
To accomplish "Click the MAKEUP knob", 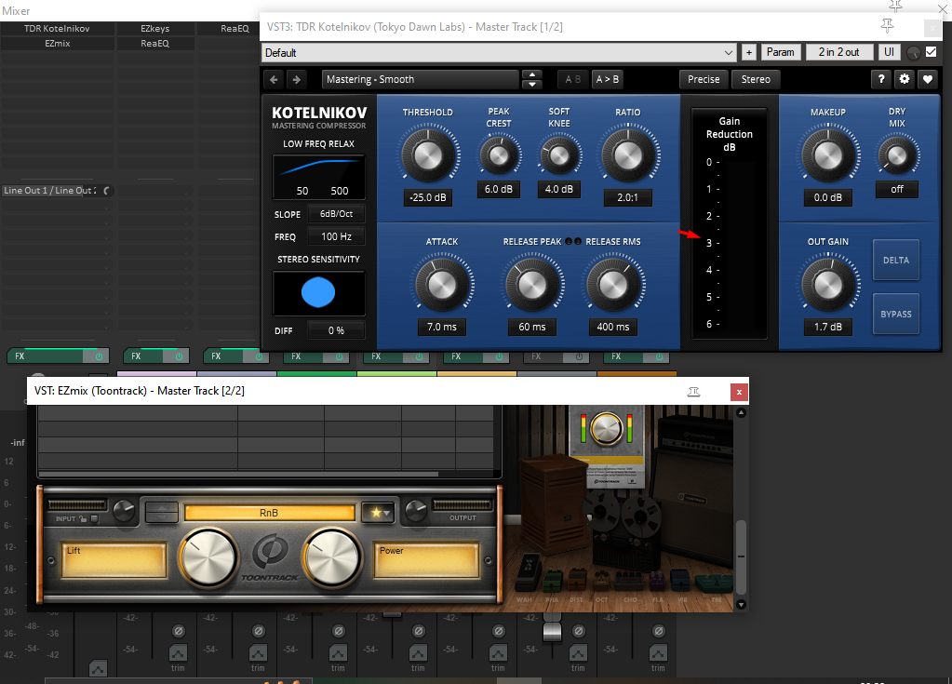I will click(827, 154).
